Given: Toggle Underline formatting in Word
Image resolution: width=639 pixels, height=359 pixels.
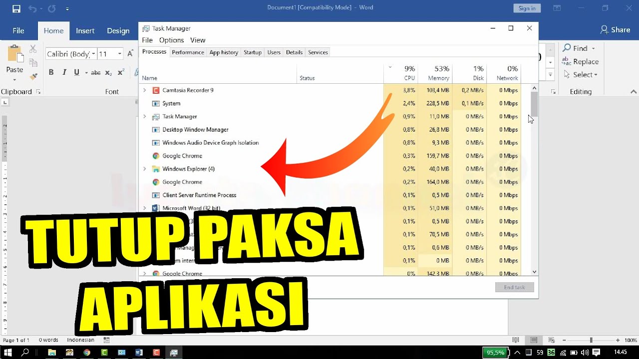Looking at the screenshot, I should pos(76,72).
